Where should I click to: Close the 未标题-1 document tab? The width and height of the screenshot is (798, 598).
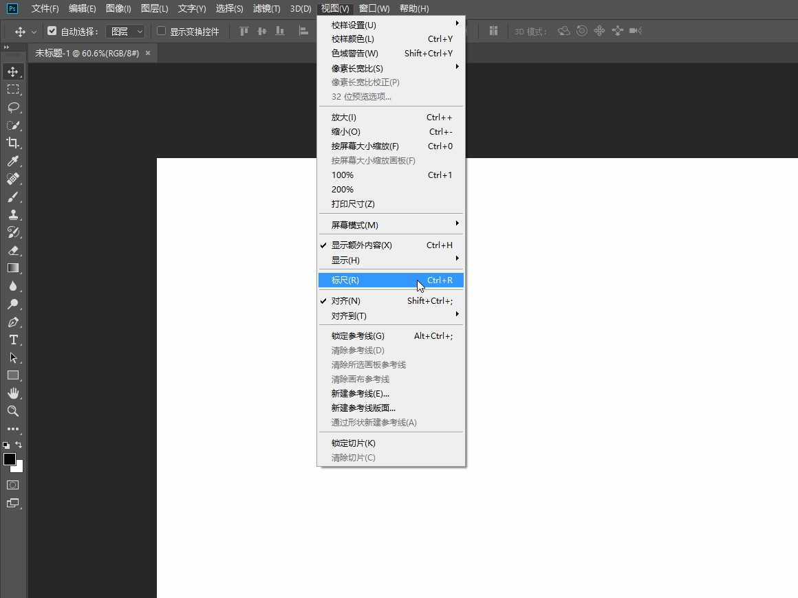point(147,53)
